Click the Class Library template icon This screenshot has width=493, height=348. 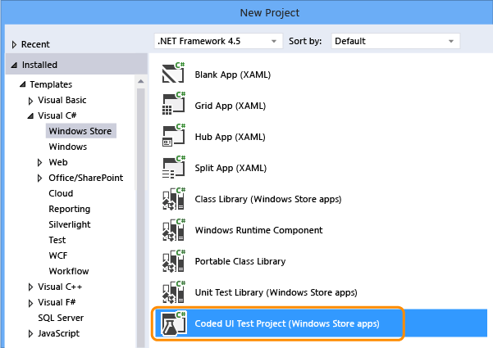pos(174,198)
